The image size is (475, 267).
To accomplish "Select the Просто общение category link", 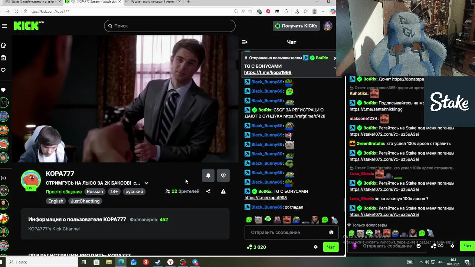I will 63,192.
